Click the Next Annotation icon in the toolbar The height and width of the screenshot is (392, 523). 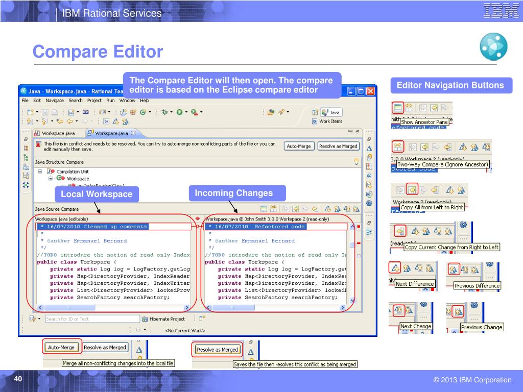tap(30, 121)
